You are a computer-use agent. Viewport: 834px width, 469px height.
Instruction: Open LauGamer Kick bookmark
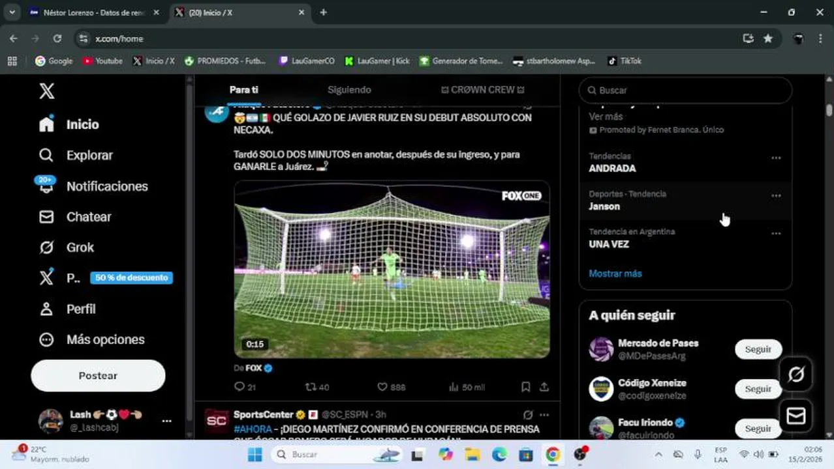377,61
